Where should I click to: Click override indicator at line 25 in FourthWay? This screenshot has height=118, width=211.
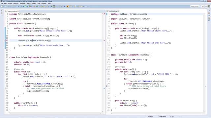pos(5,72)
